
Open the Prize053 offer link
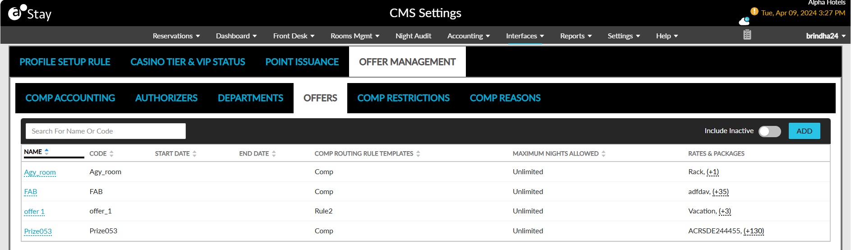[x=38, y=231]
